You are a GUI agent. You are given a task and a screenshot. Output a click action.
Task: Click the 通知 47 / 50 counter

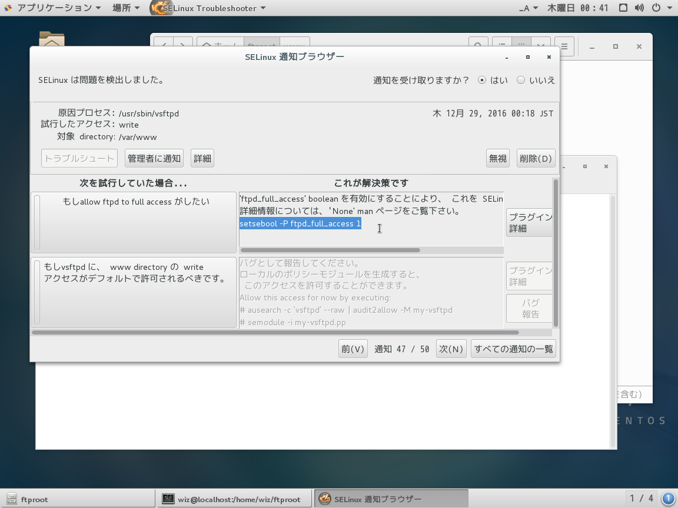(402, 349)
